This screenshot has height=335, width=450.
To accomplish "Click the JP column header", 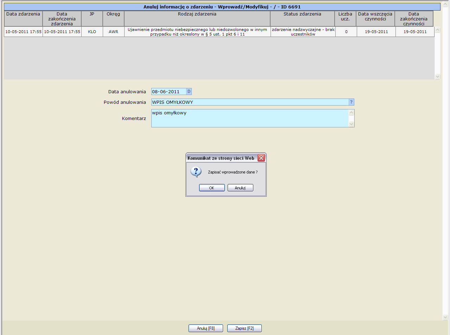I will coord(92,18).
